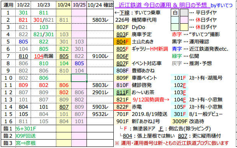Select the 2019.8/19陸送 text

click(149, 114)
